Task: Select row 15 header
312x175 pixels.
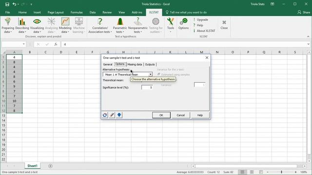Action: (x=3, y=125)
